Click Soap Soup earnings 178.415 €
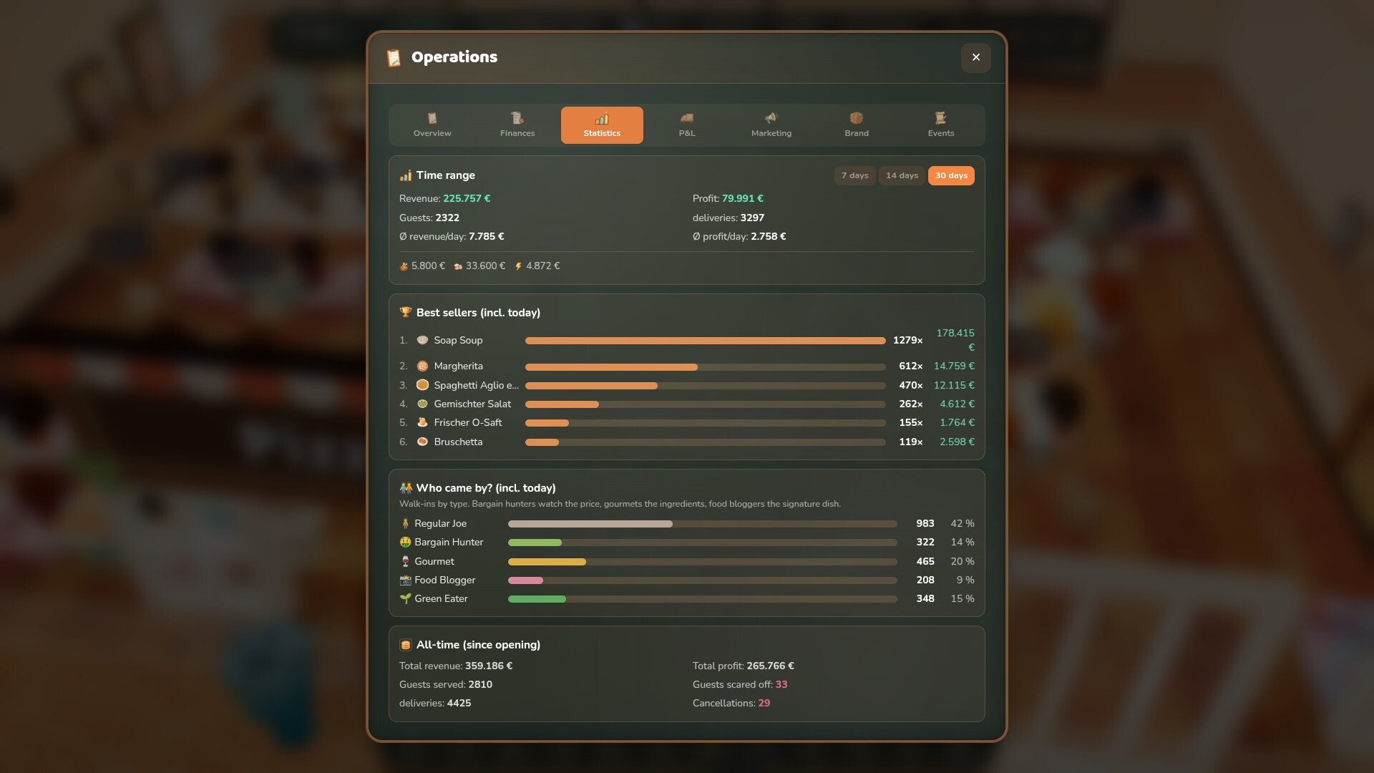Screen dimensions: 1374x773 point(955,340)
